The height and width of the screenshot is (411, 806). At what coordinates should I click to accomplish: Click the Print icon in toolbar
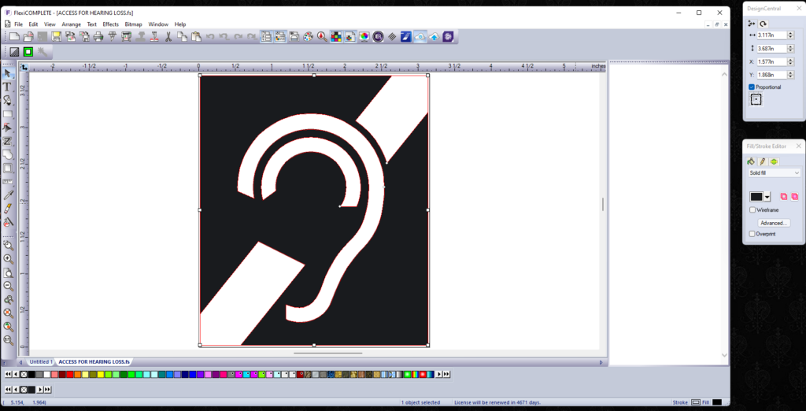(98, 36)
